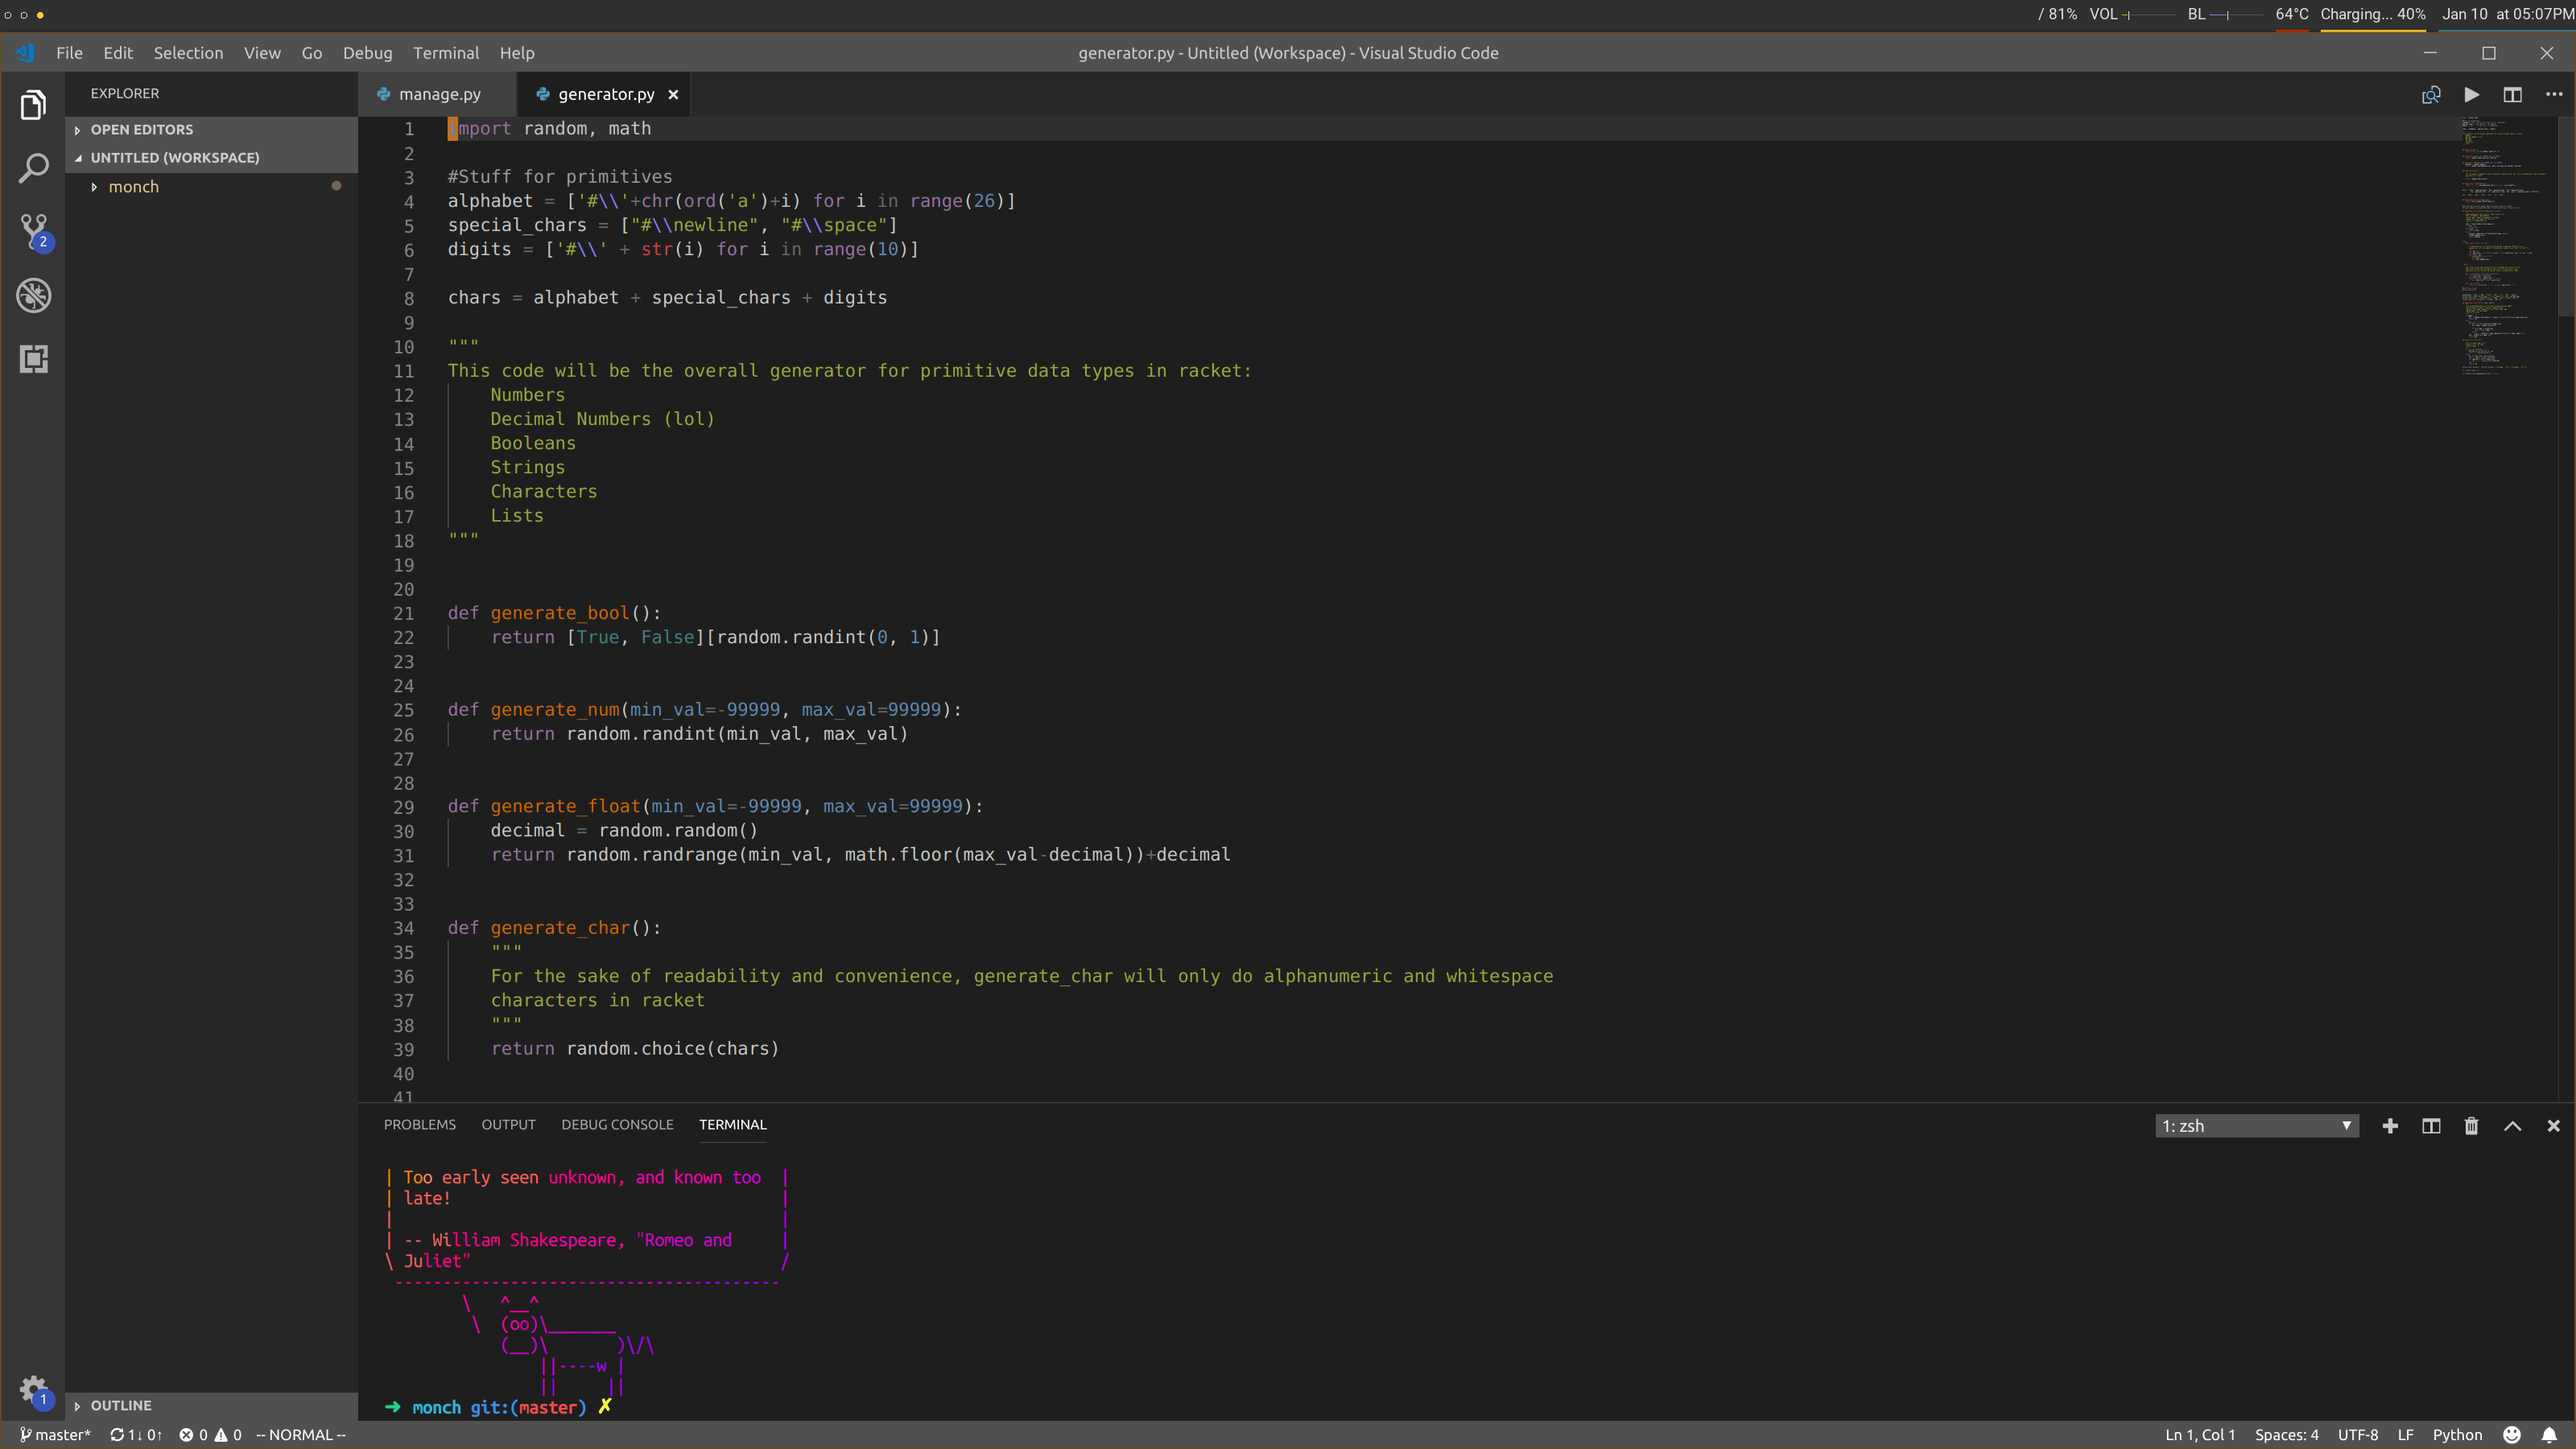Open the Terminal menu
2576x1449 pixels.
[446, 53]
